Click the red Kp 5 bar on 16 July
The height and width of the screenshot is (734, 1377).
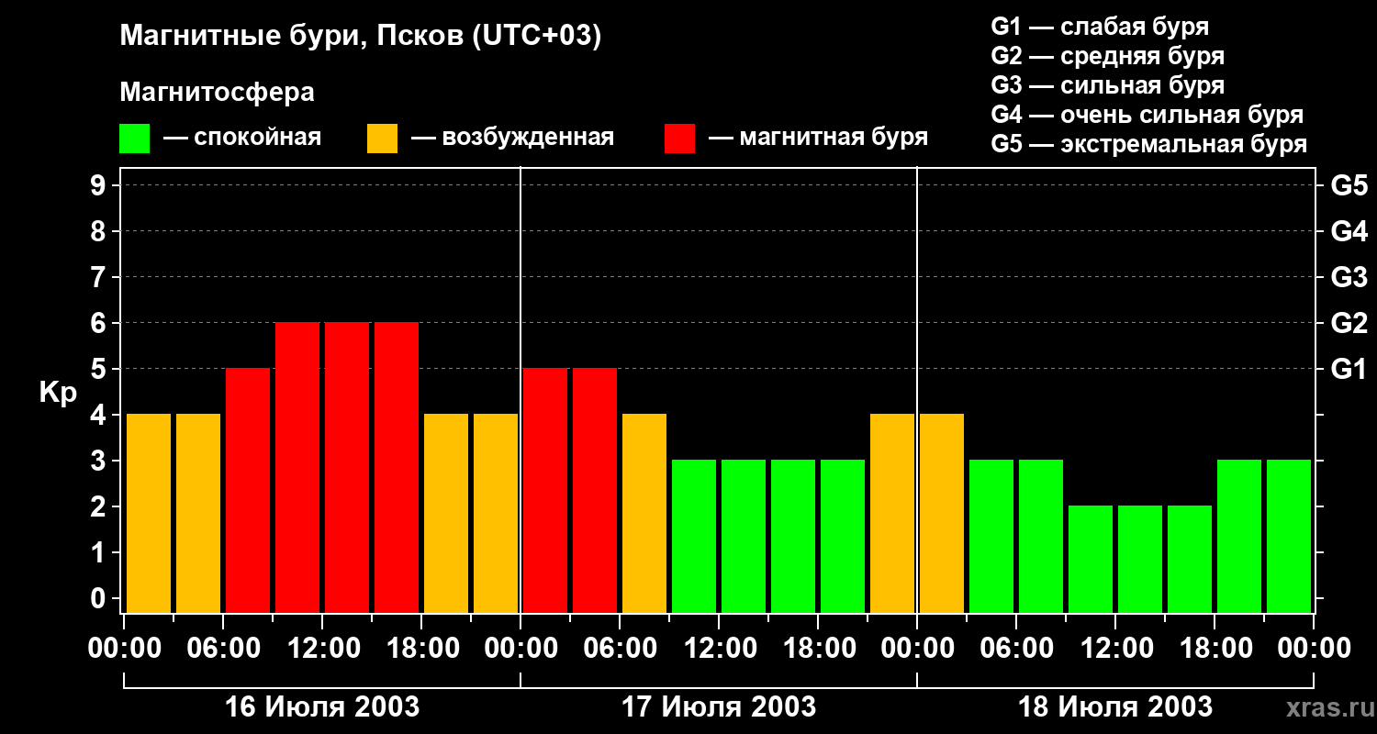pos(248,491)
